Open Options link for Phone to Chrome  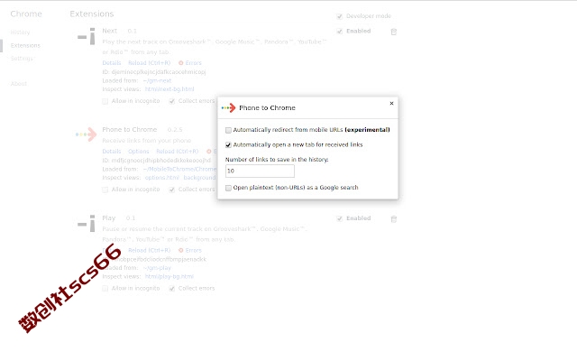pos(138,152)
